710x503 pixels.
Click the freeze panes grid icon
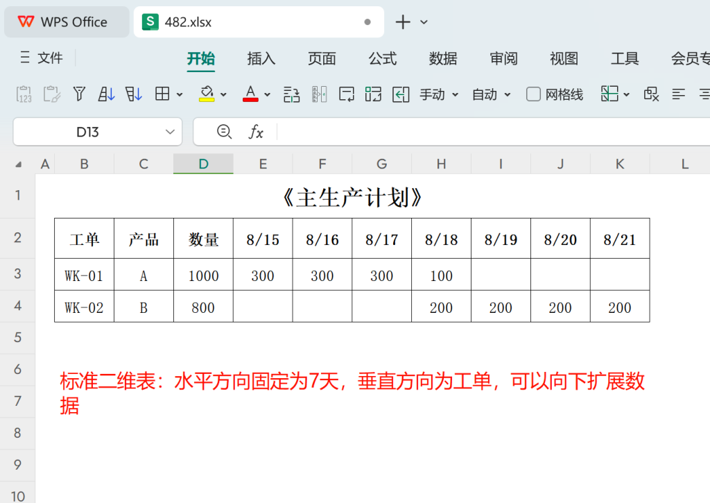tap(609, 94)
